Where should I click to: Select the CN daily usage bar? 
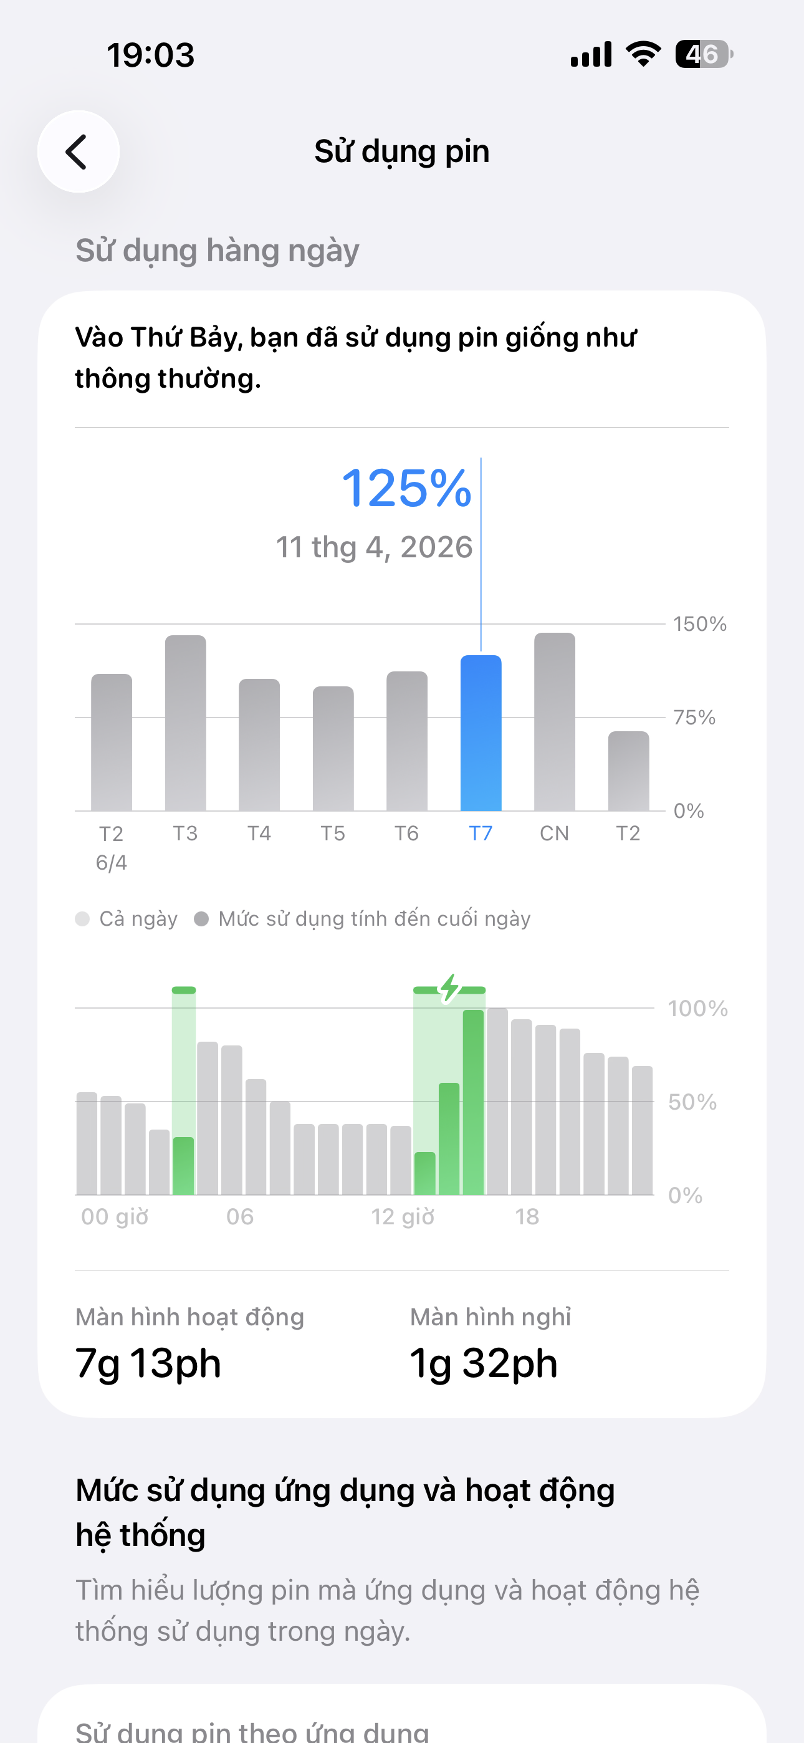pyautogui.click(x=554, y=721)
